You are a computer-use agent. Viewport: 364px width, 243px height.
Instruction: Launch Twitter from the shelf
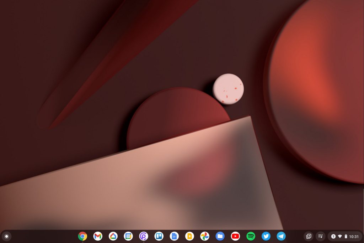[x=266, y=237]
